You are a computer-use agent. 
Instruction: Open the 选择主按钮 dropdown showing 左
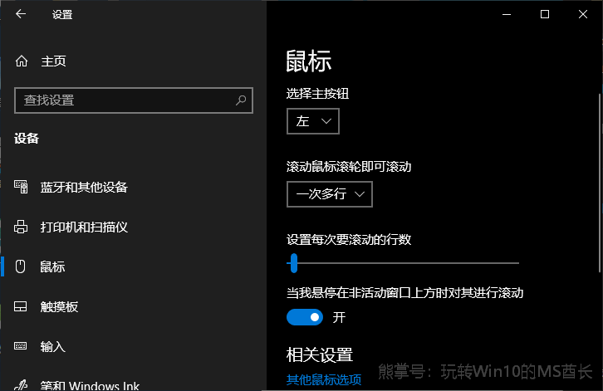pos(313,121)
